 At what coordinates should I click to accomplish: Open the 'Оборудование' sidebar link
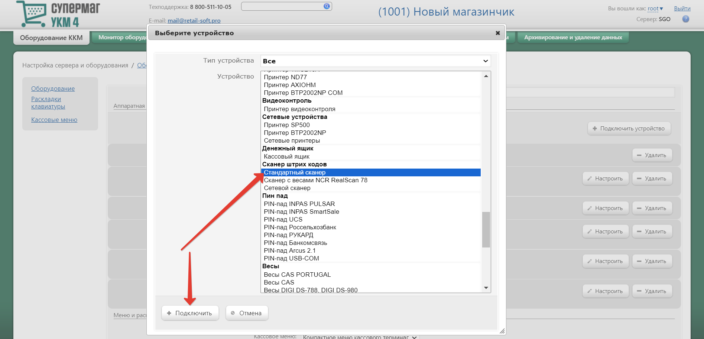pyautogui.click(x=53, y=89)
